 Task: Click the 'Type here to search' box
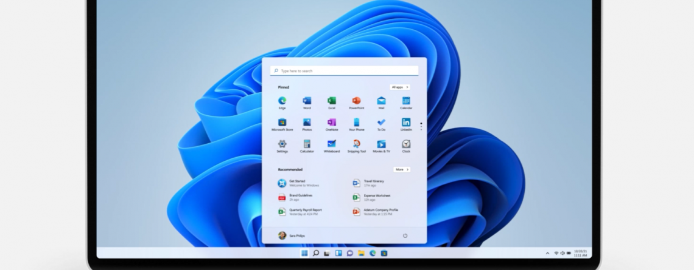click(x=344, y=71)
